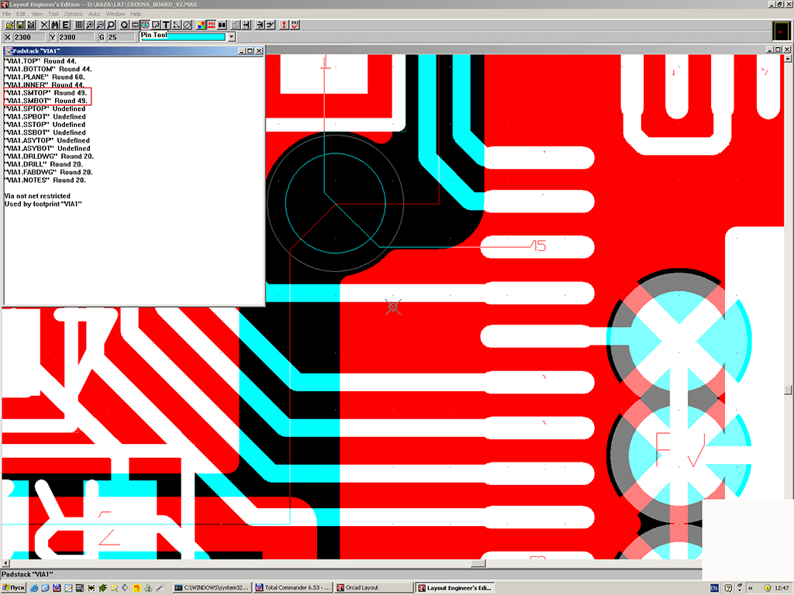The height and width of the screenshot is (595, 794).
Task: Click the Open file toolbar icon
Action: coord(10,25)
